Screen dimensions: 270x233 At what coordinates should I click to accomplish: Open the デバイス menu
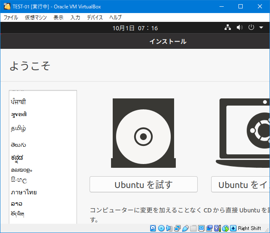(x=95, y=17)
